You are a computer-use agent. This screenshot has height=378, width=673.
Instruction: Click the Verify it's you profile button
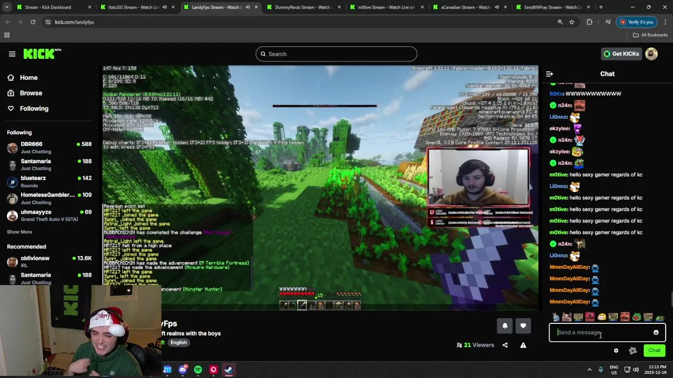[x=637, y=22]
